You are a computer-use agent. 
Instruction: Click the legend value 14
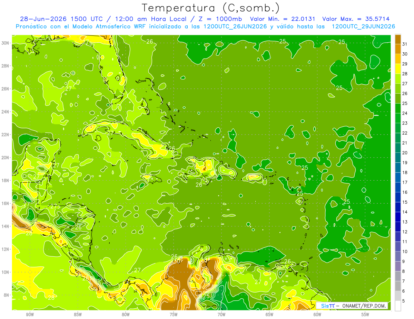point(405,212)
